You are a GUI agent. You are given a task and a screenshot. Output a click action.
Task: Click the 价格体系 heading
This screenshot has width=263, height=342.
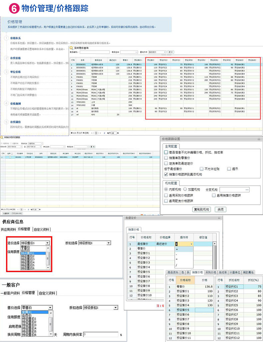(15, 38)
